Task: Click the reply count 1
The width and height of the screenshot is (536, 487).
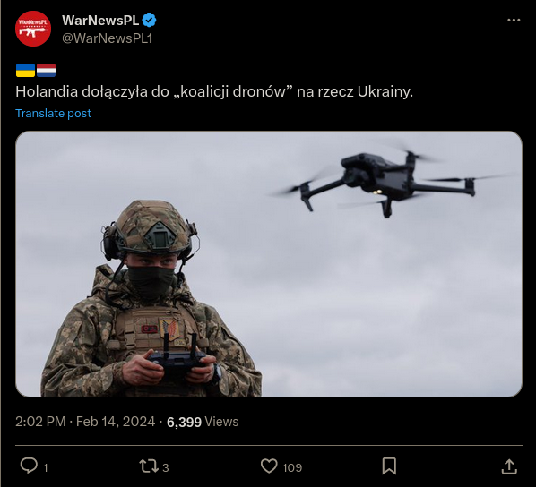Action: [45, 467]
